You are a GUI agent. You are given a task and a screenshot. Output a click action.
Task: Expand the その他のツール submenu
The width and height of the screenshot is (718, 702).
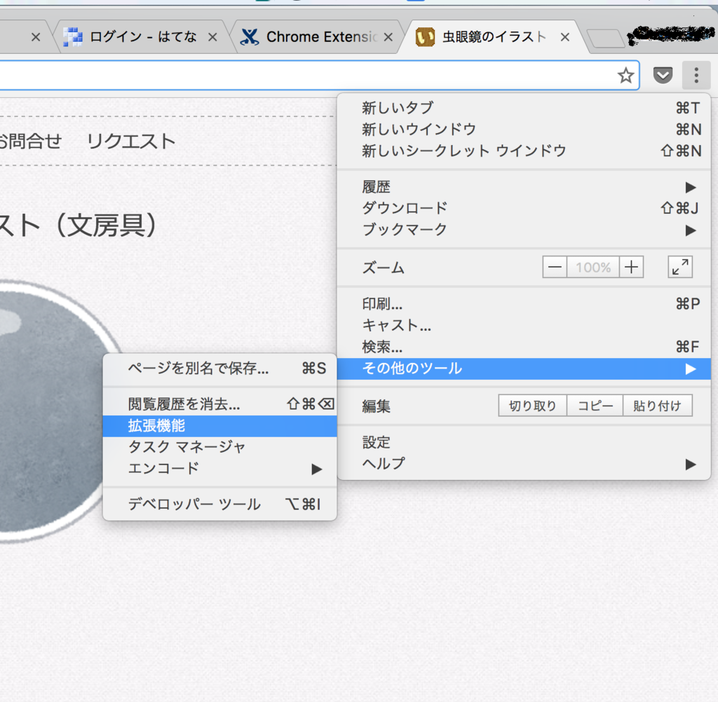(x=524, y=369)
